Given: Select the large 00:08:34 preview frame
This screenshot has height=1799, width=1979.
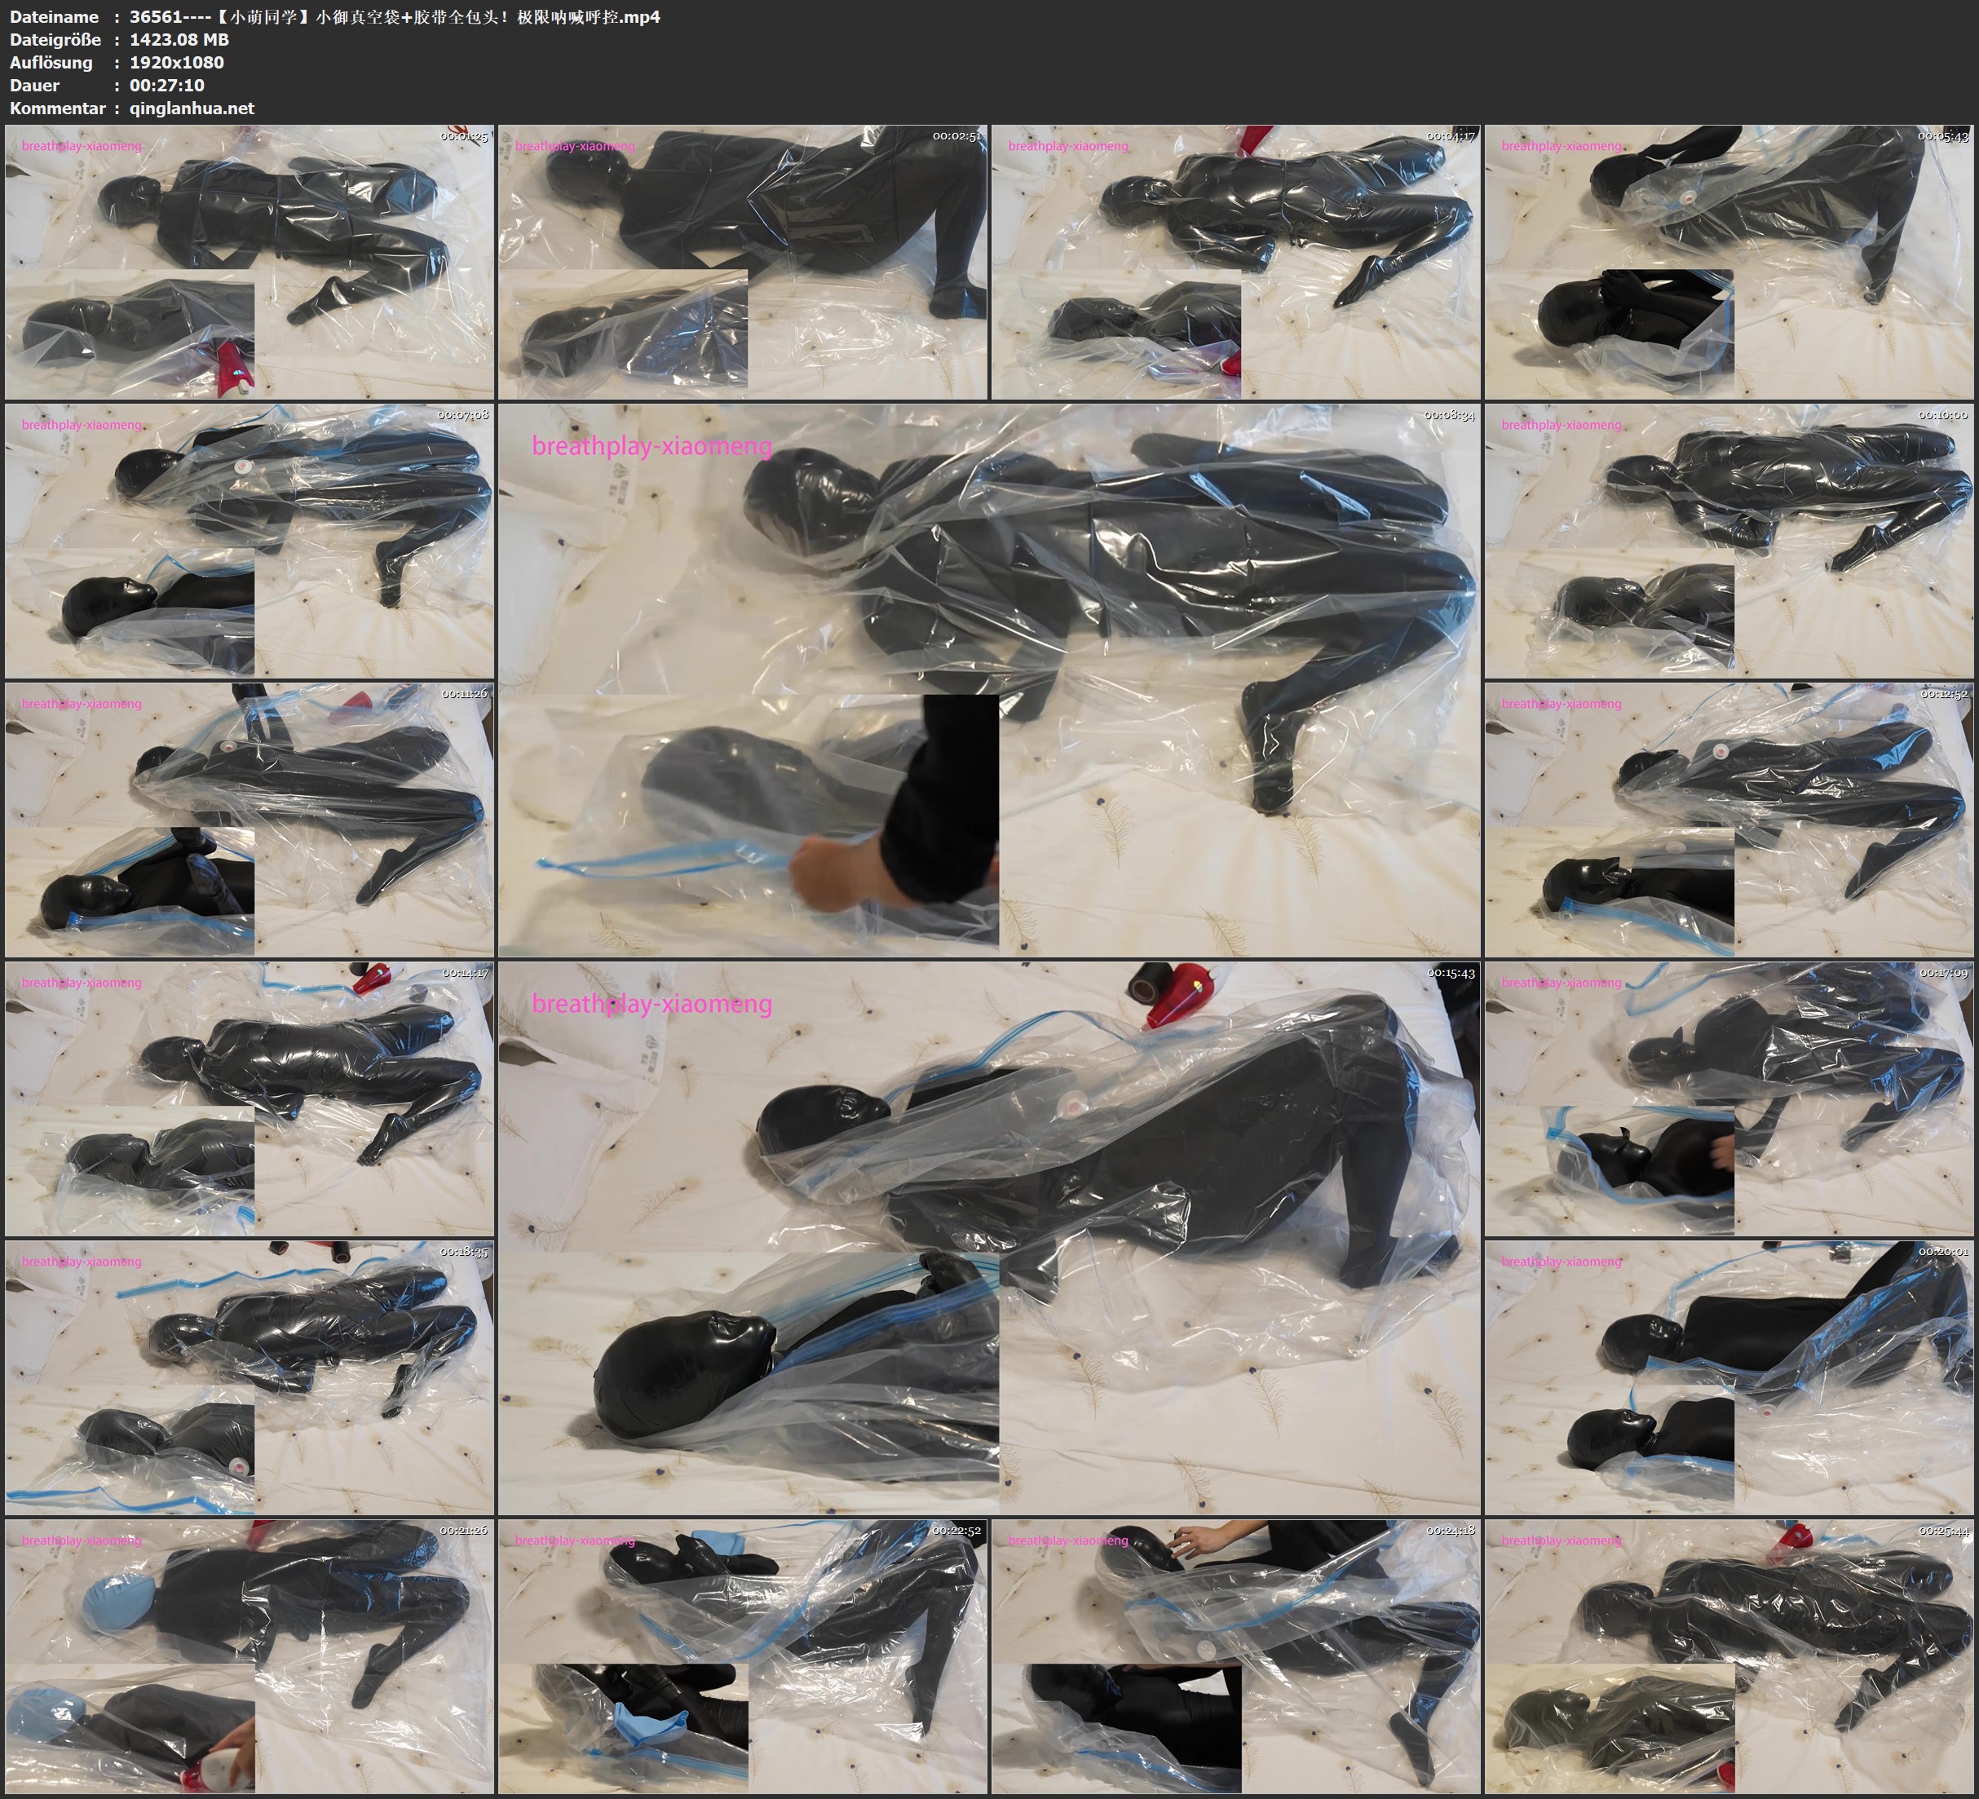Looking at the screenshot, I should pyautogui.click(x=988, y=679).
